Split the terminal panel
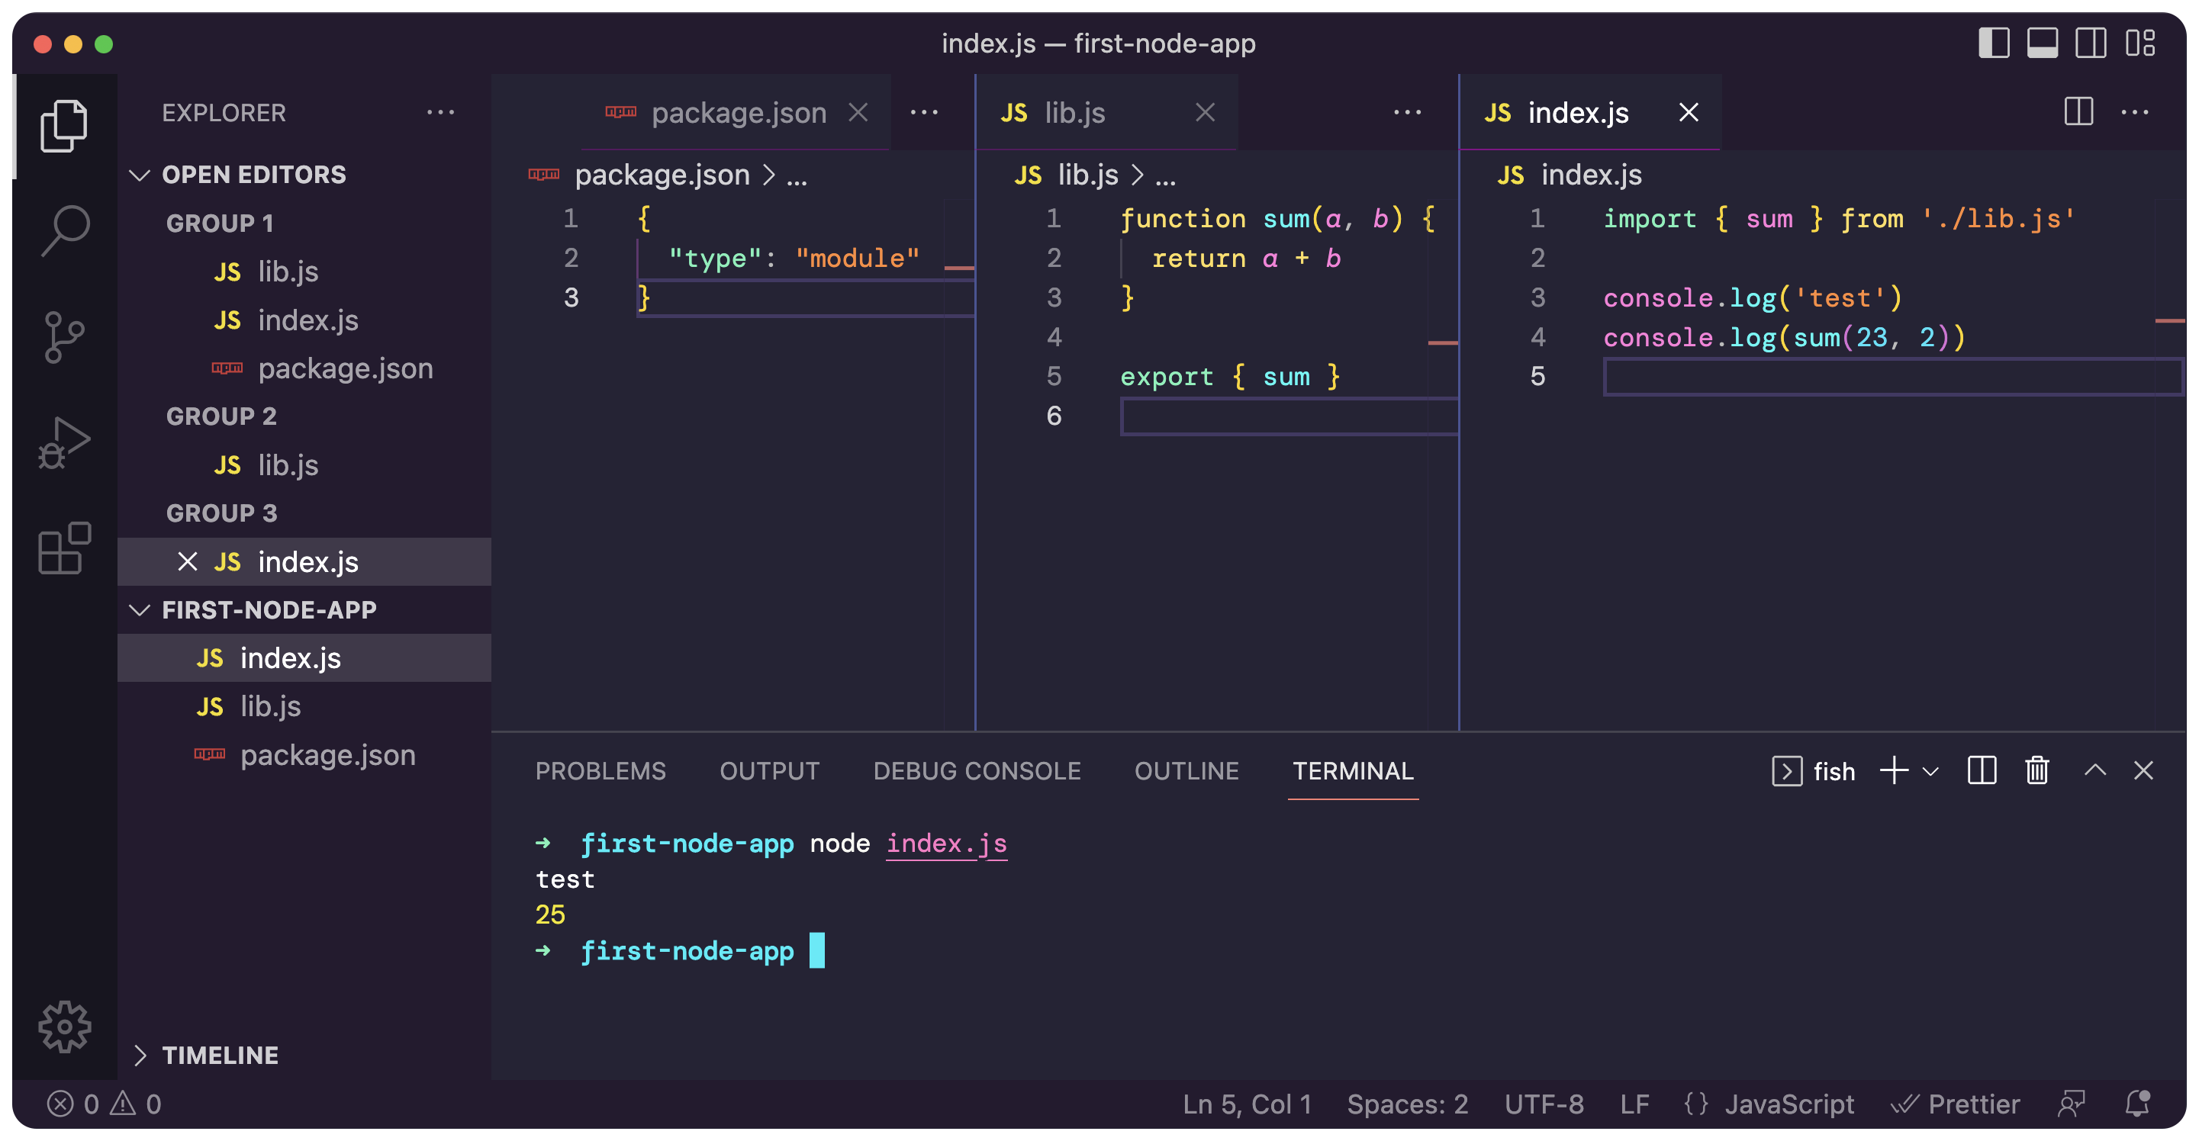 1982,770
